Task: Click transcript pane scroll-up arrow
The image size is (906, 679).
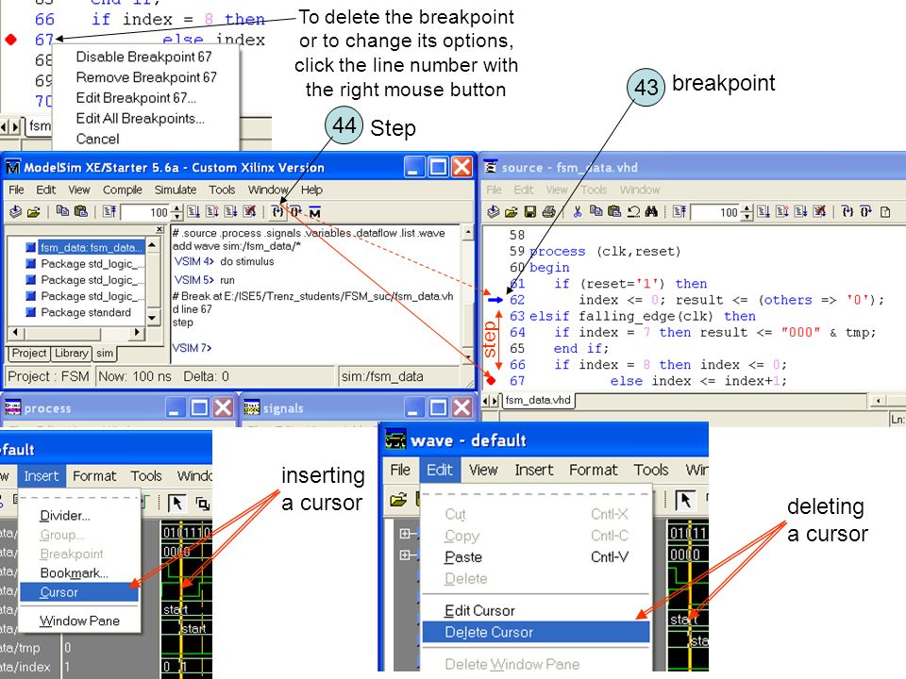Action: pos(468,232)
